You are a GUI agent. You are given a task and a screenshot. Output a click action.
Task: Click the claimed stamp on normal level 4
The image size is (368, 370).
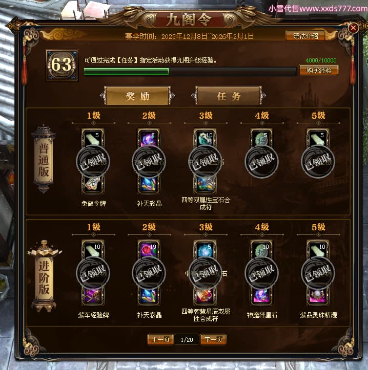click(261, 162)
